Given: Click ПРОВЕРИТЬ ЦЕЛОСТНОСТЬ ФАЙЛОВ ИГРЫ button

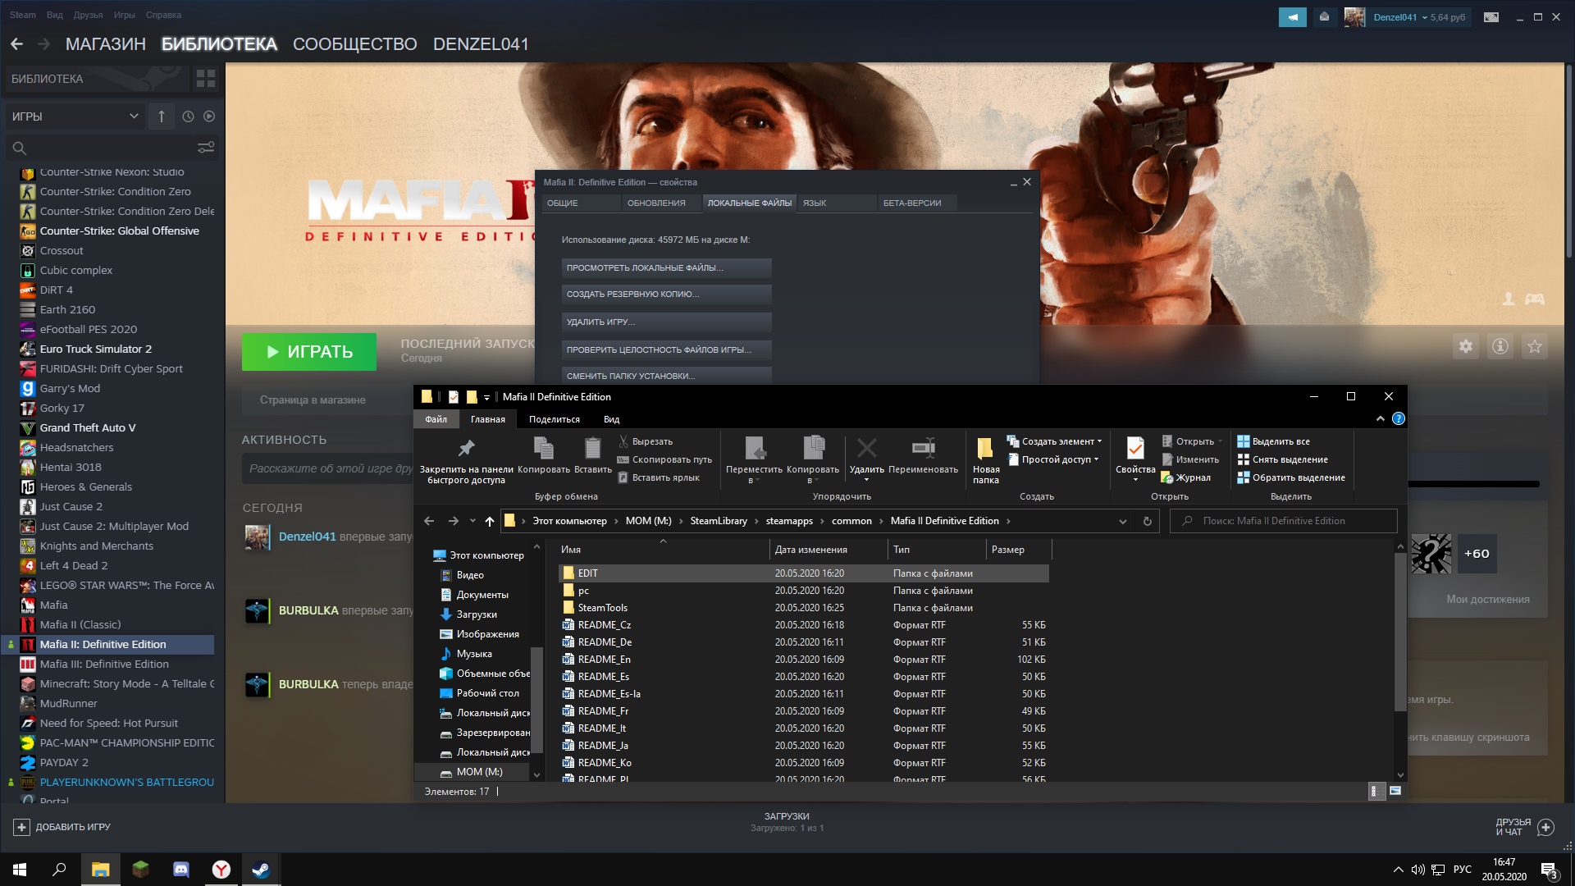Looking at the screenshot, I should [666, 349].
